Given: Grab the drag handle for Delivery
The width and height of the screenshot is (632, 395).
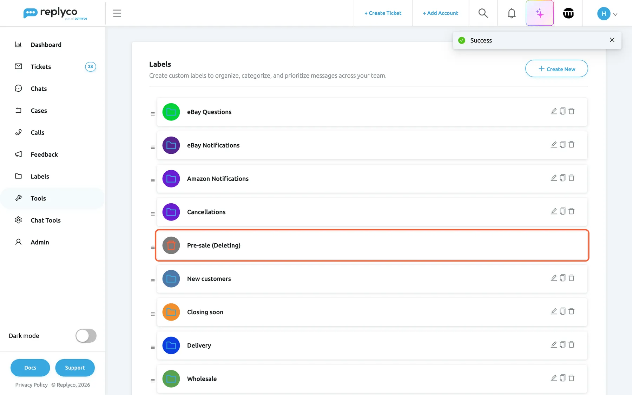Looking at the screenshot, I should (153, 347).
